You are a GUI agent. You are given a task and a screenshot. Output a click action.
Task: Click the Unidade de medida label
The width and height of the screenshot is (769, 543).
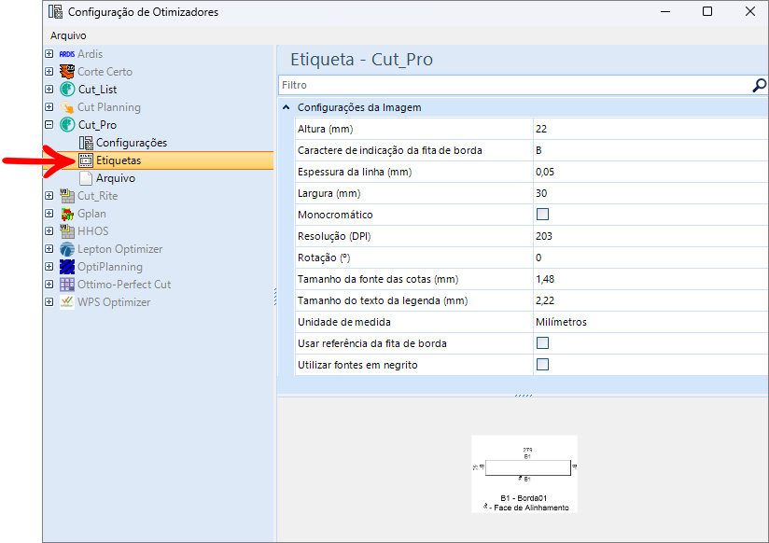(343, 322)
